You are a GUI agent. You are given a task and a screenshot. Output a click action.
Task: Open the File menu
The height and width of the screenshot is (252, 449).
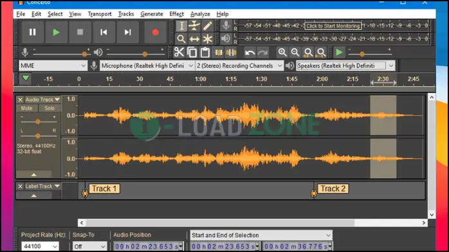[21, 14]
